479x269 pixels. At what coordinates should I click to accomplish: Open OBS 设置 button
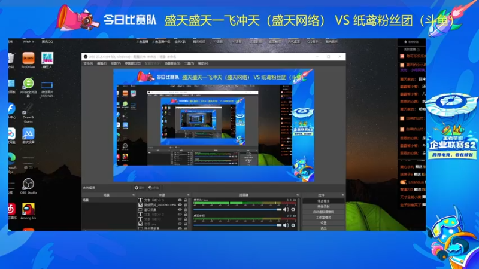pos(323,223)
